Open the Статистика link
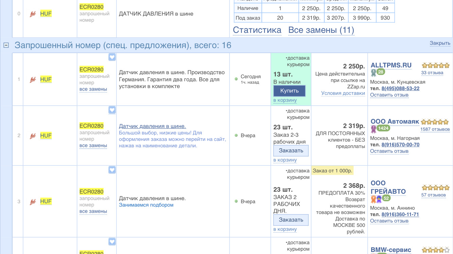Image resolution: width=453 pixels, height=254 pixels. click(257, 30)
